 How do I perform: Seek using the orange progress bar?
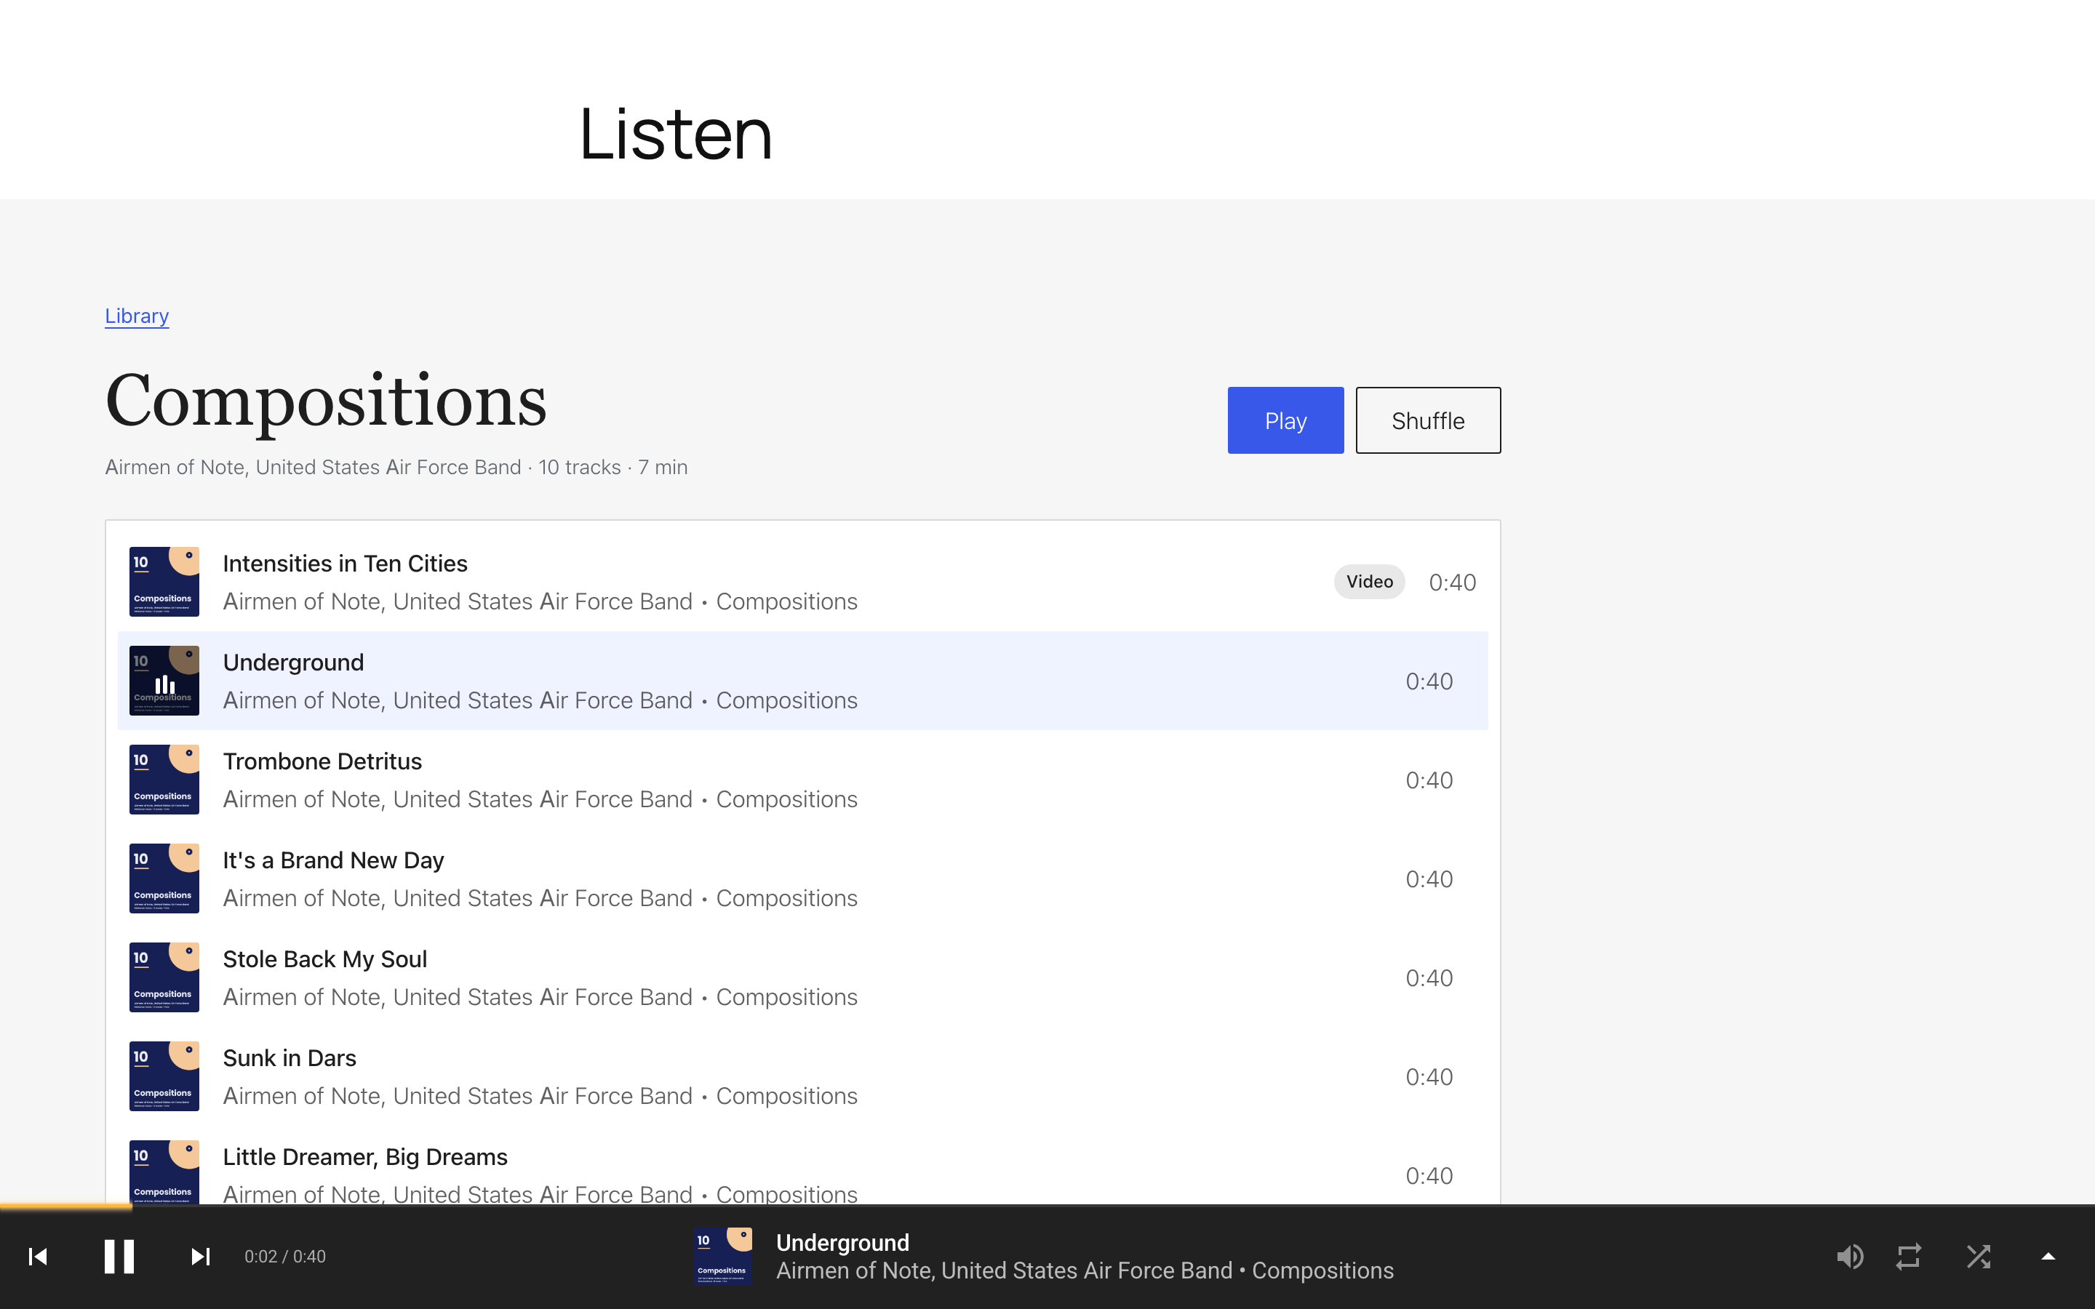click(x=65, y=1205)
